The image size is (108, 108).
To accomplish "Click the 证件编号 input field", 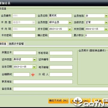I will (61, 59).
